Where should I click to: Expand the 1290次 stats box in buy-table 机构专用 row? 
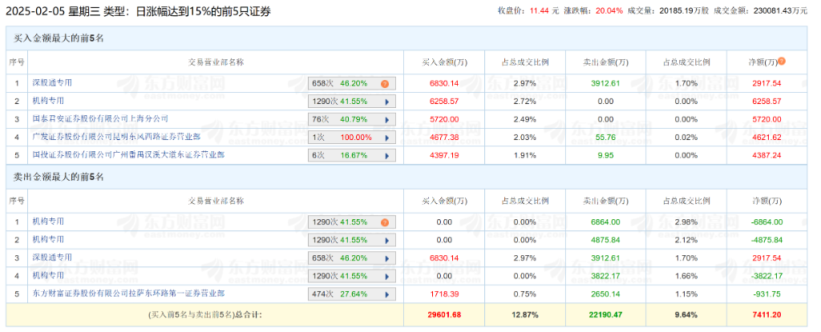pyautogui.click(x=352, y=102)
